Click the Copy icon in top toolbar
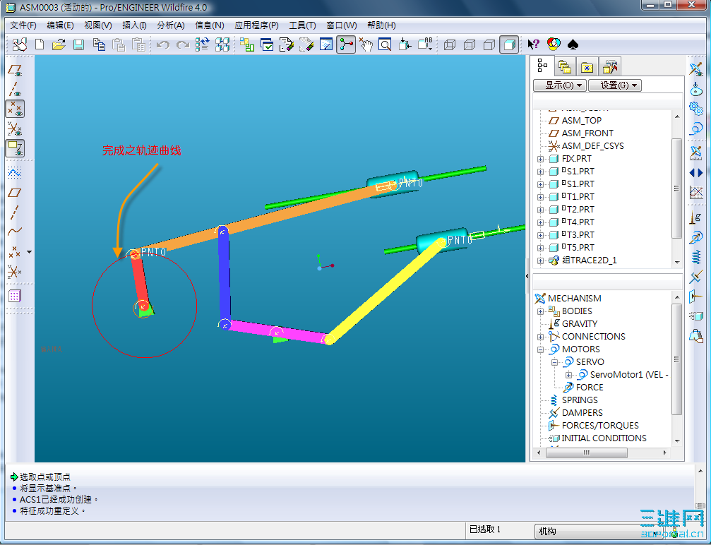 tap(98, 44)
